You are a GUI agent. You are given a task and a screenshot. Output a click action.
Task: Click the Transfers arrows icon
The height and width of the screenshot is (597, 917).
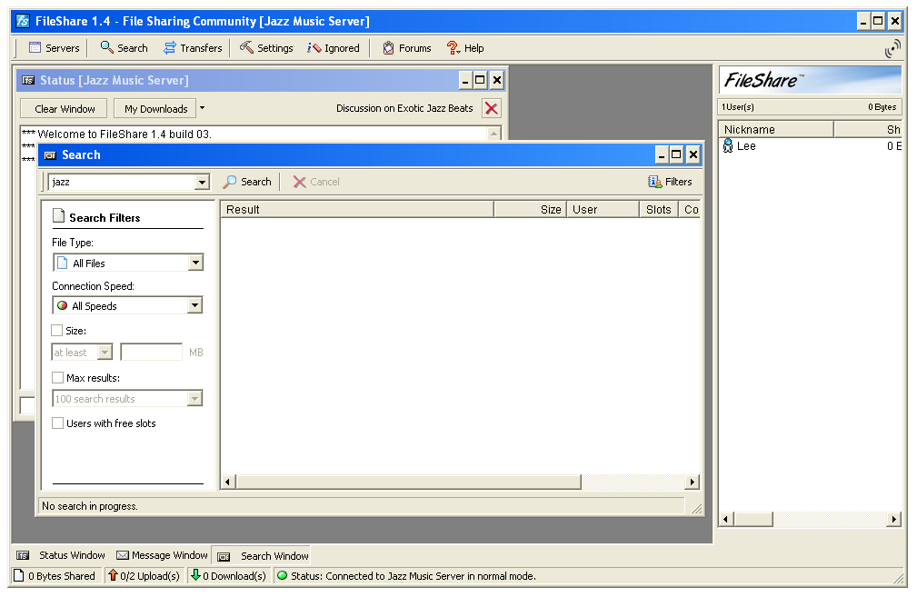[170, 48]
